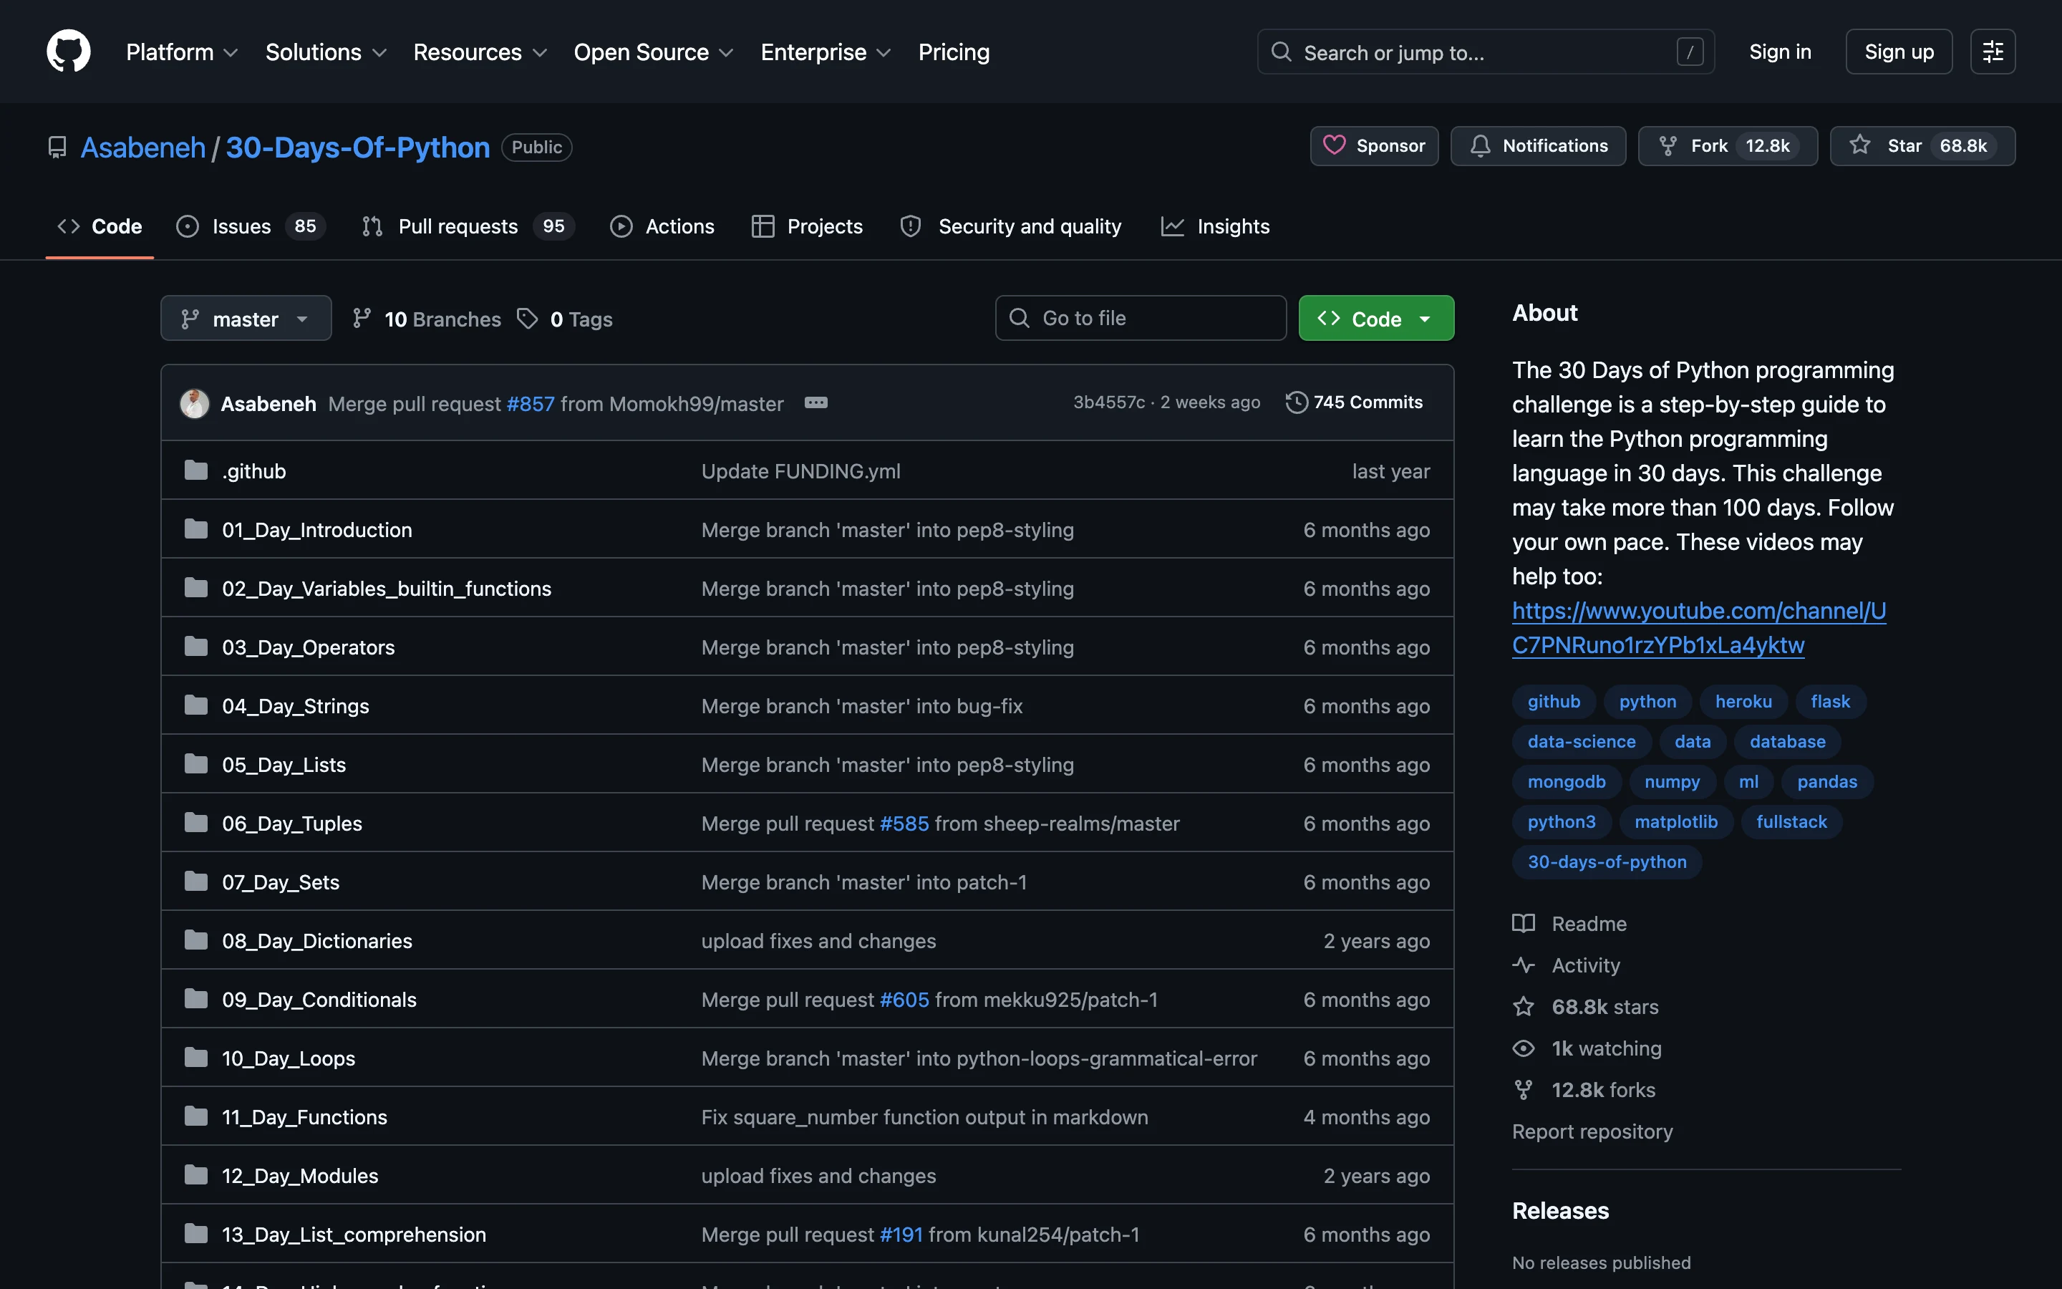The height and width of the screenshot is (1289, 2062).
Task: Focus the Go to file input
Action: pyautogui.click(x=1140, y=318)
